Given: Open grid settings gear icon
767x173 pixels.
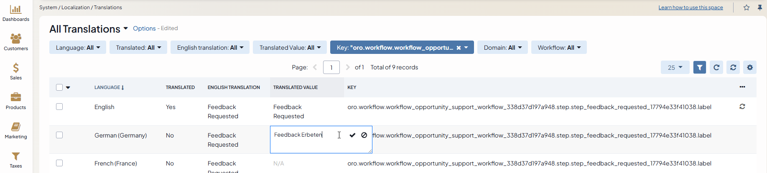Looking at the screenshot, I should [750, 67].
